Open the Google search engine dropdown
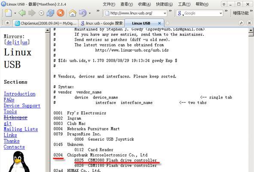Image resolution: width=254 pixels, height=172 pixels. (221, 13)
